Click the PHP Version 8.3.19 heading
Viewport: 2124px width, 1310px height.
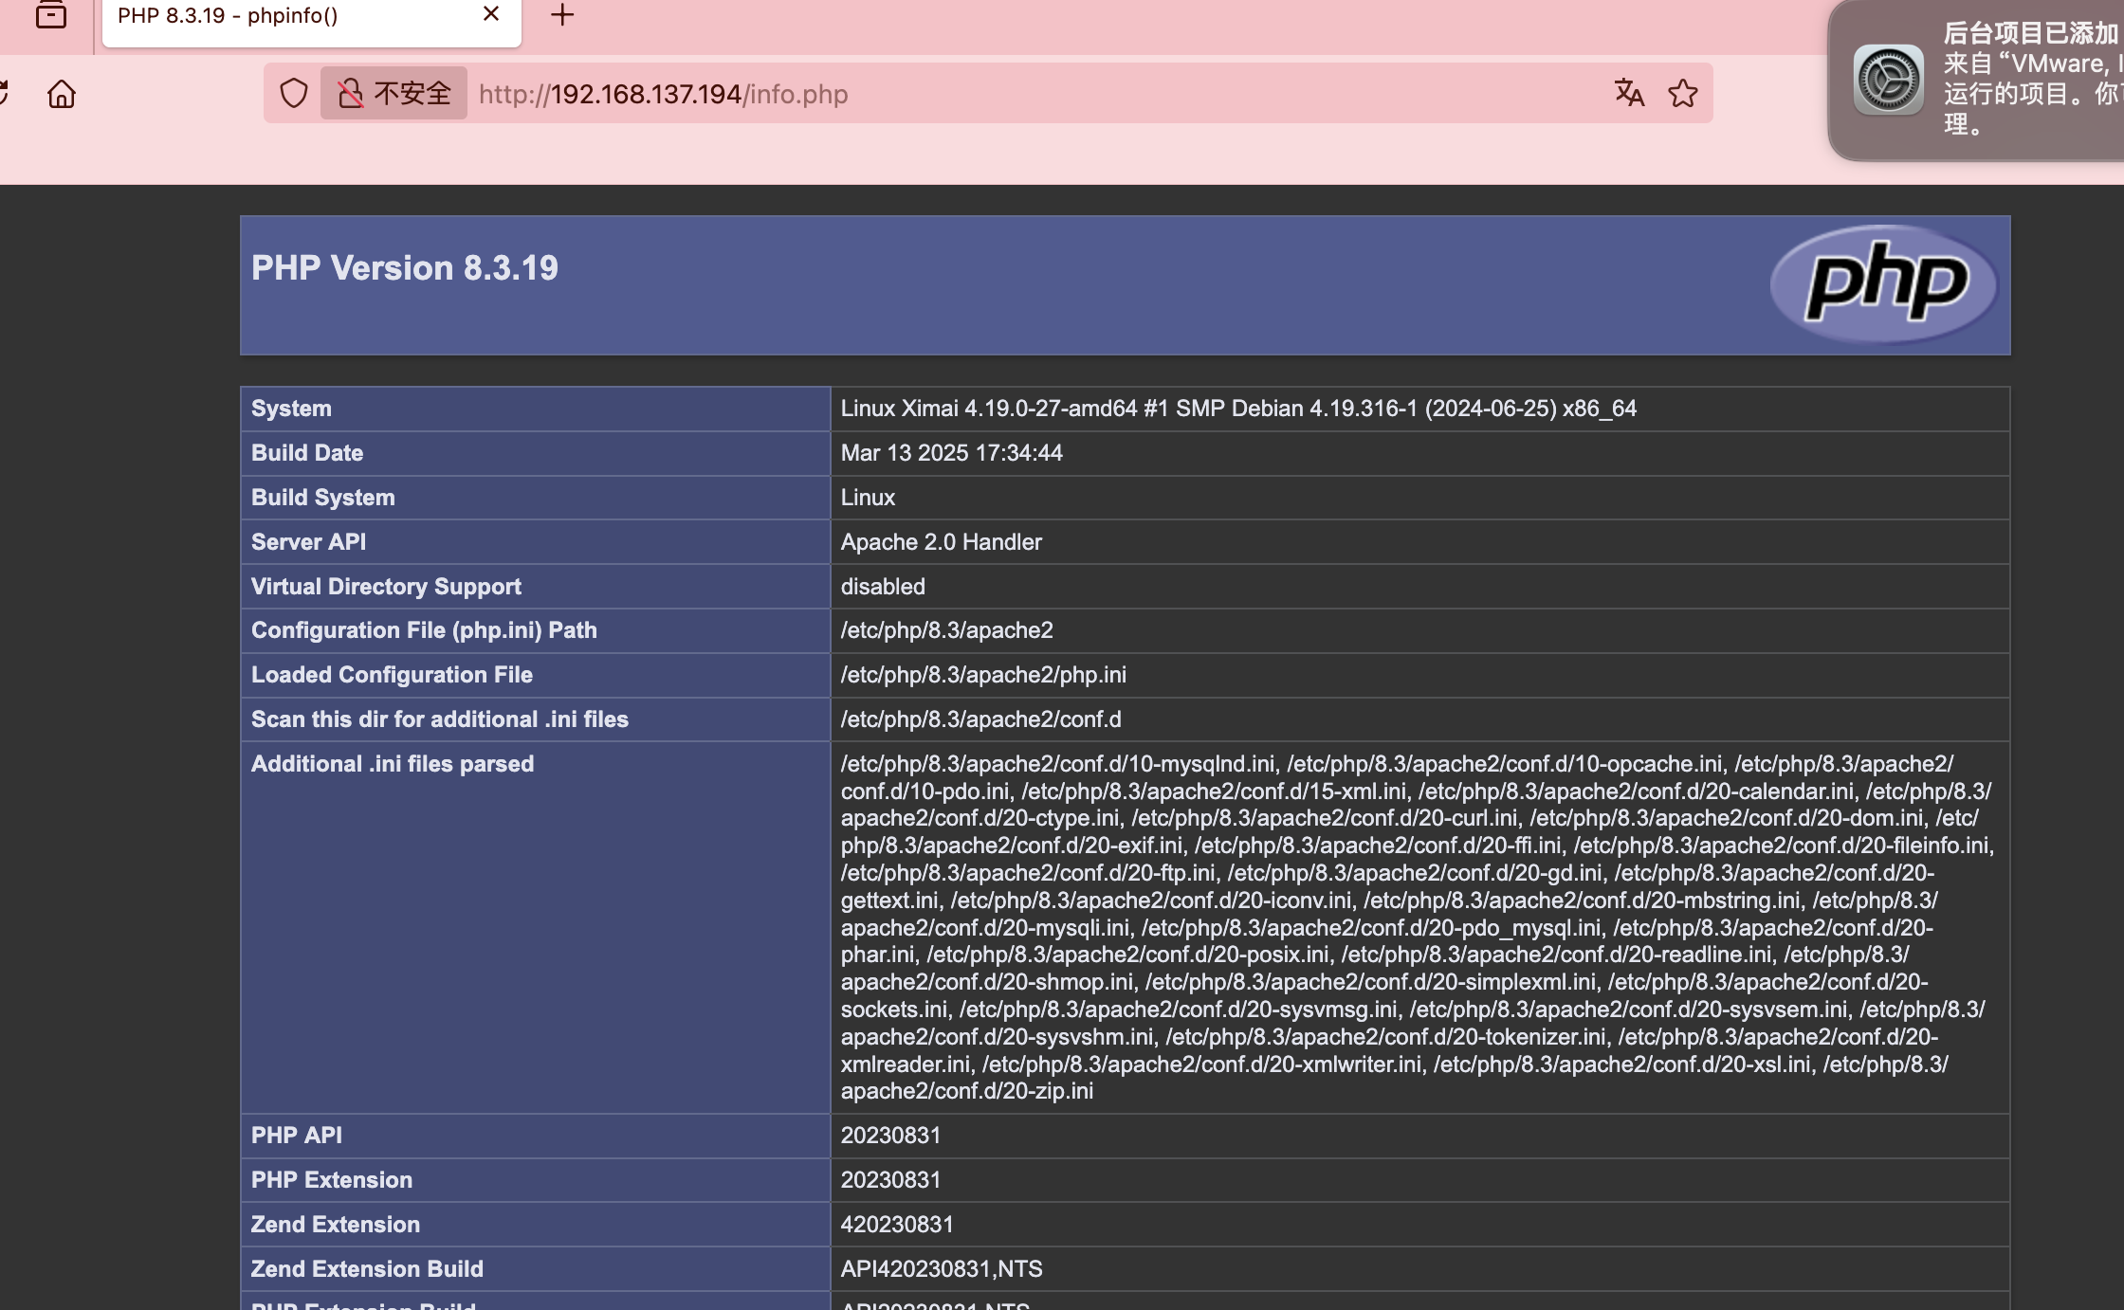coord(405,268)
